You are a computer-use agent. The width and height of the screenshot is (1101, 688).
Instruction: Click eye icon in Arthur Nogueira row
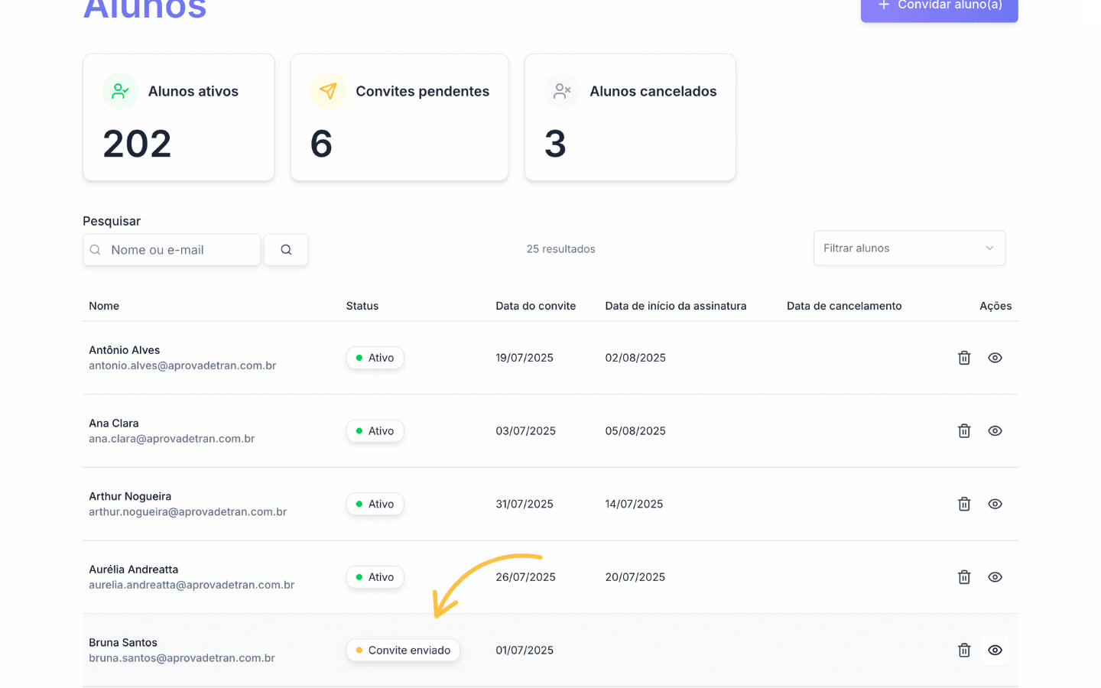[x=995, y=504]
